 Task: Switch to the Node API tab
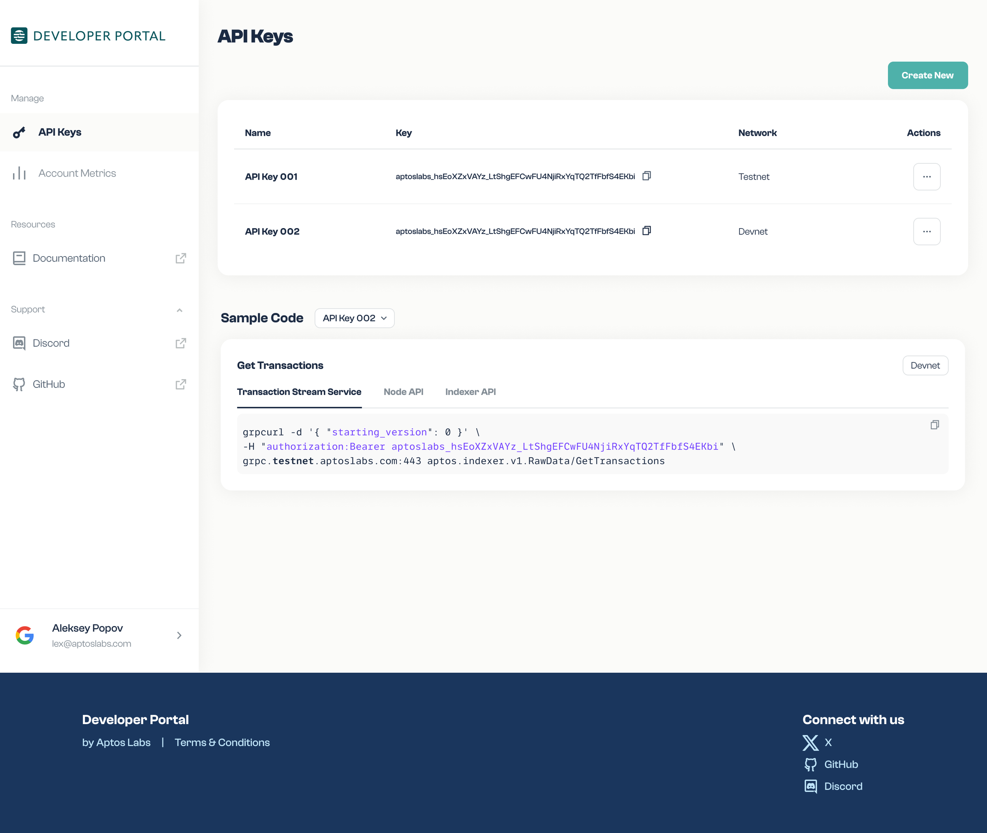point(403,392)
